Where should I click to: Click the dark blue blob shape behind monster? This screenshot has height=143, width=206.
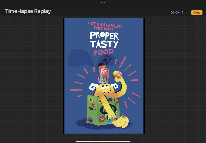(x=77, y=58)
